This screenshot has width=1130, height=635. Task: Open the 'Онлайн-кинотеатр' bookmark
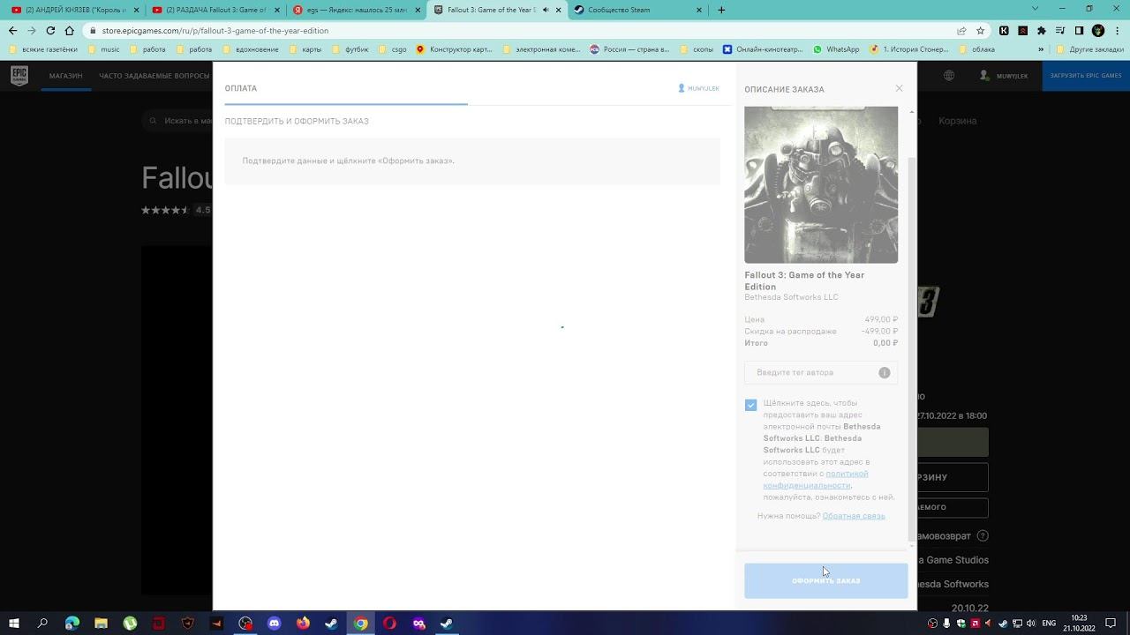click(x=763, y=49)
